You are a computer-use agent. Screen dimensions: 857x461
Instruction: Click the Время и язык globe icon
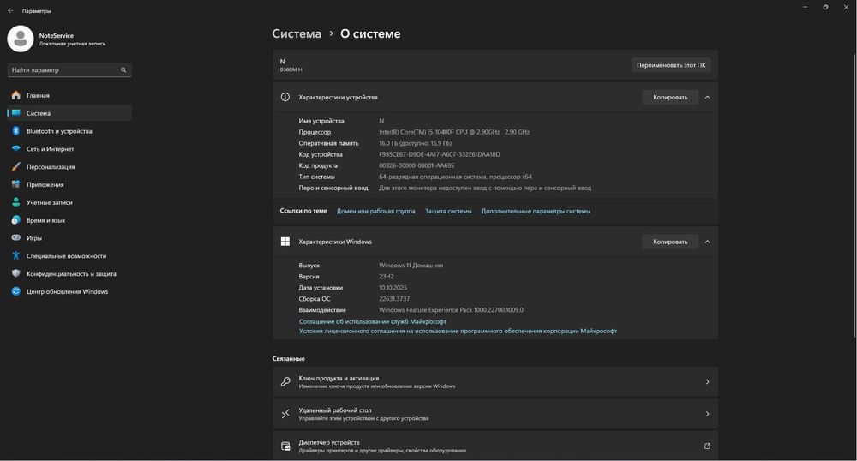15,220
